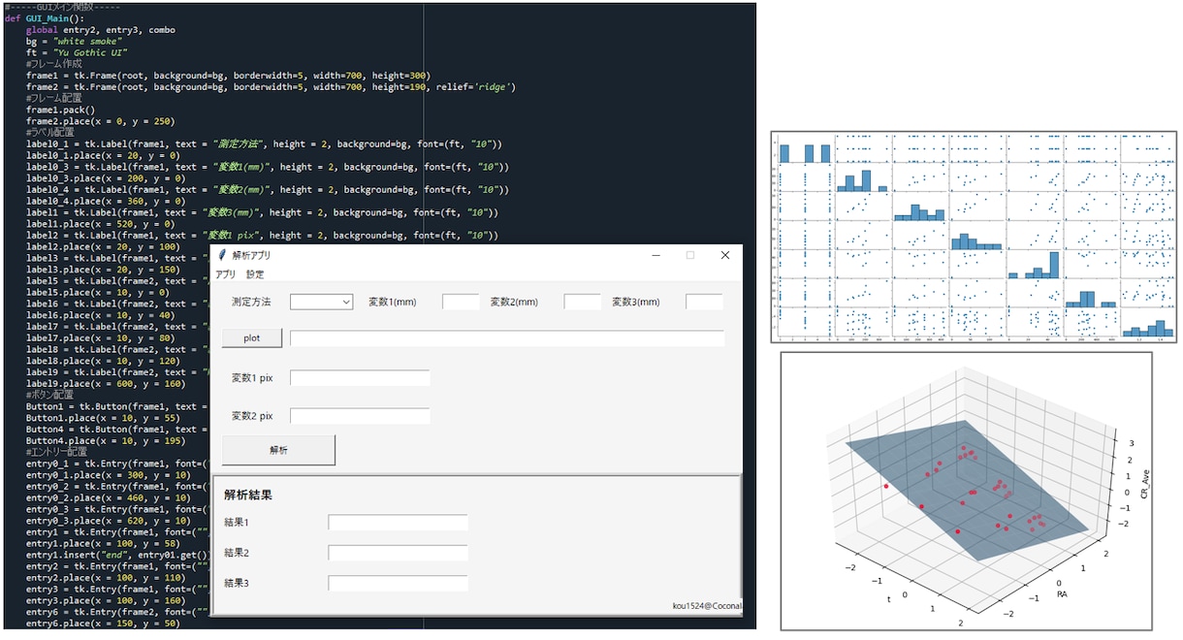Viewport: 1183px width, 640px height.
Task: Open the アプリ menu
Action: coord(225,274)
